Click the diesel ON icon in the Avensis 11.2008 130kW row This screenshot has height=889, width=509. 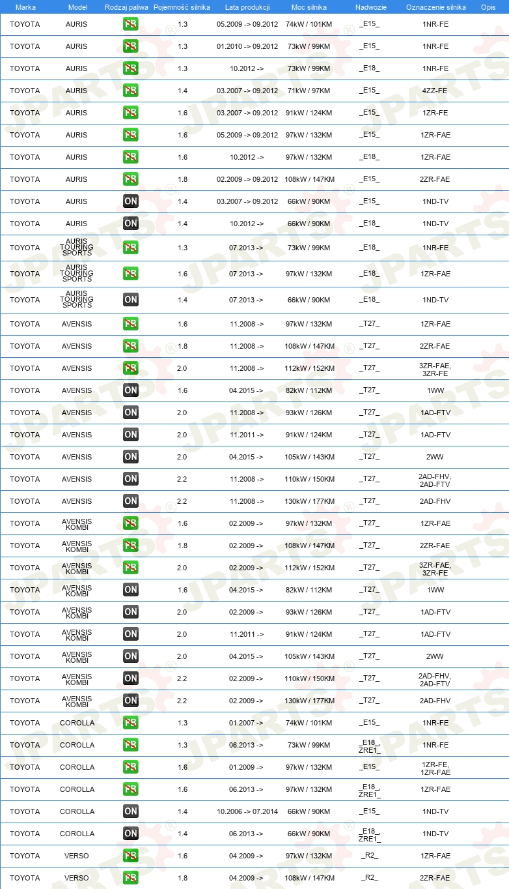(131, 501)
